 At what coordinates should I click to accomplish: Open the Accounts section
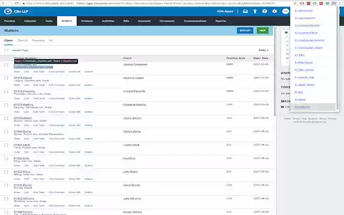[144, 21]
